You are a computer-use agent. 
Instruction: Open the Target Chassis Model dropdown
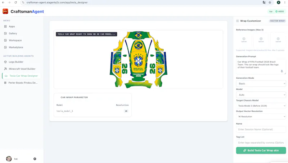click(x=261, y=106)
